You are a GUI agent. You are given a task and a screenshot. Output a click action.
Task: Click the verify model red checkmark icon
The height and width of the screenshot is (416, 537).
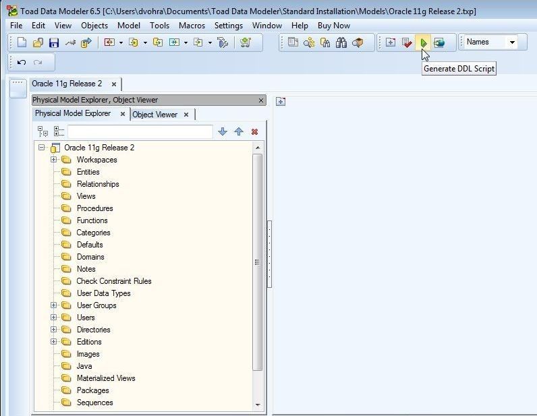407,42
